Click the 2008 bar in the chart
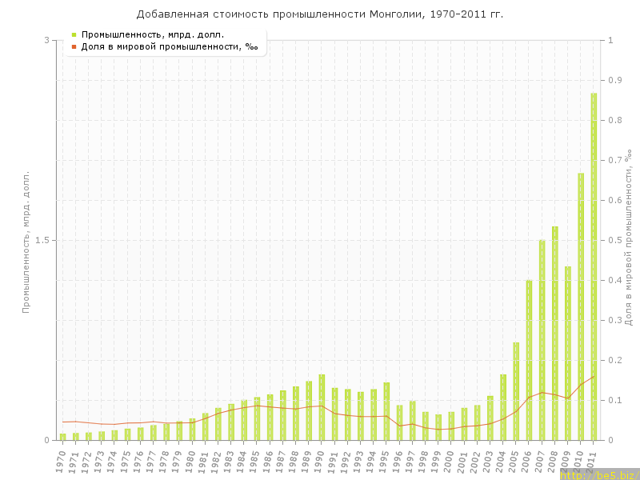 (554, 333)
